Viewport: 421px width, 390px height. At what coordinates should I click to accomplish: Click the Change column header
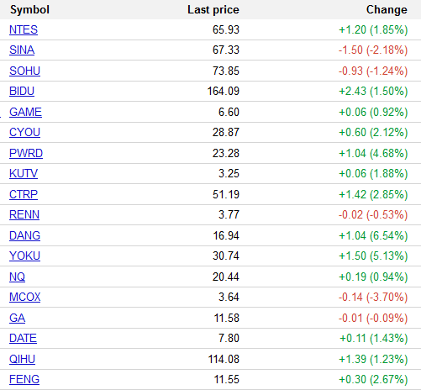pos(387,10)
